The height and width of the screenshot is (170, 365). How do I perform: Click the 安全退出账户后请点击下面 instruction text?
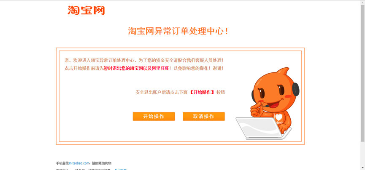pyautogui.click(x=161, y=92)
